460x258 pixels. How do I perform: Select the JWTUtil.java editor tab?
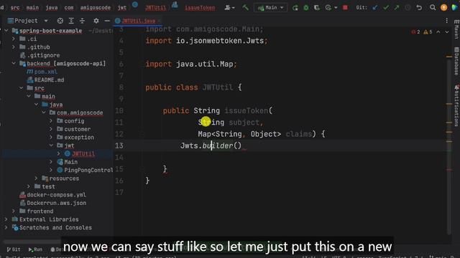(x=139, y=21)
